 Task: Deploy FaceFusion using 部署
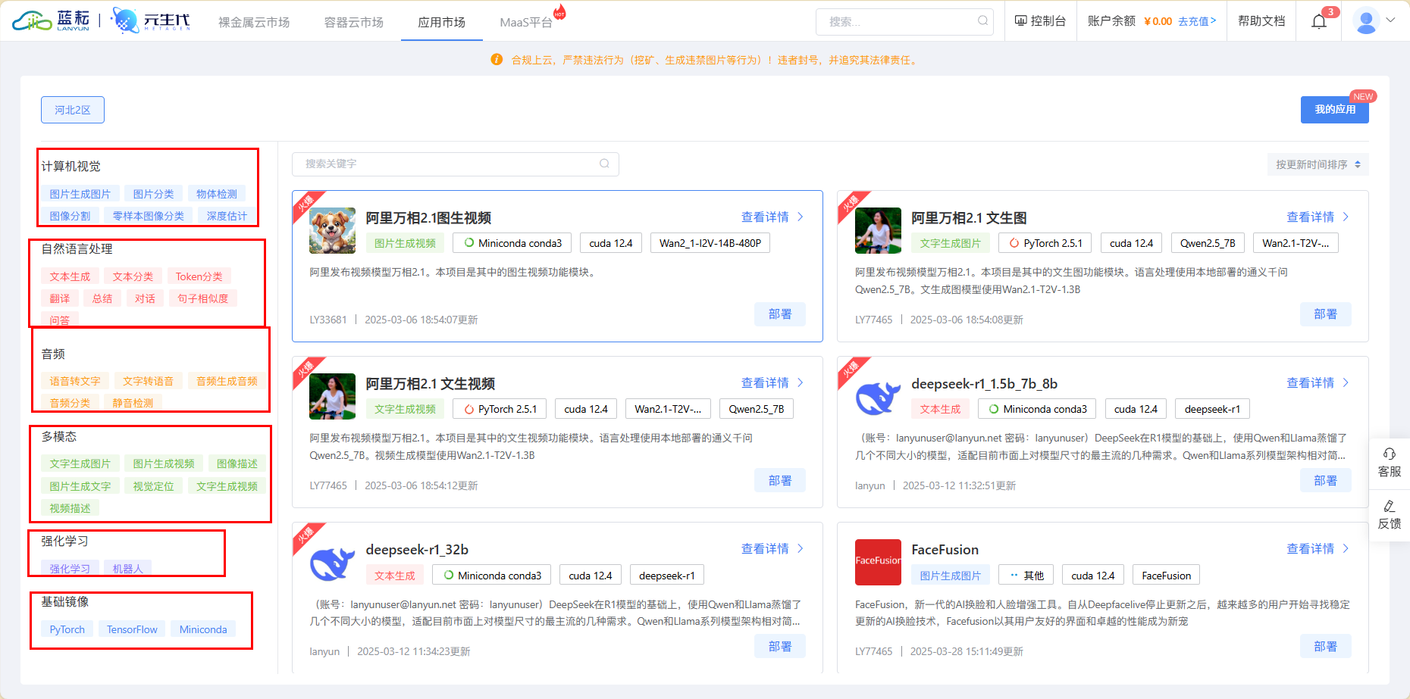pyautogui.click(x=1325, y=646)
